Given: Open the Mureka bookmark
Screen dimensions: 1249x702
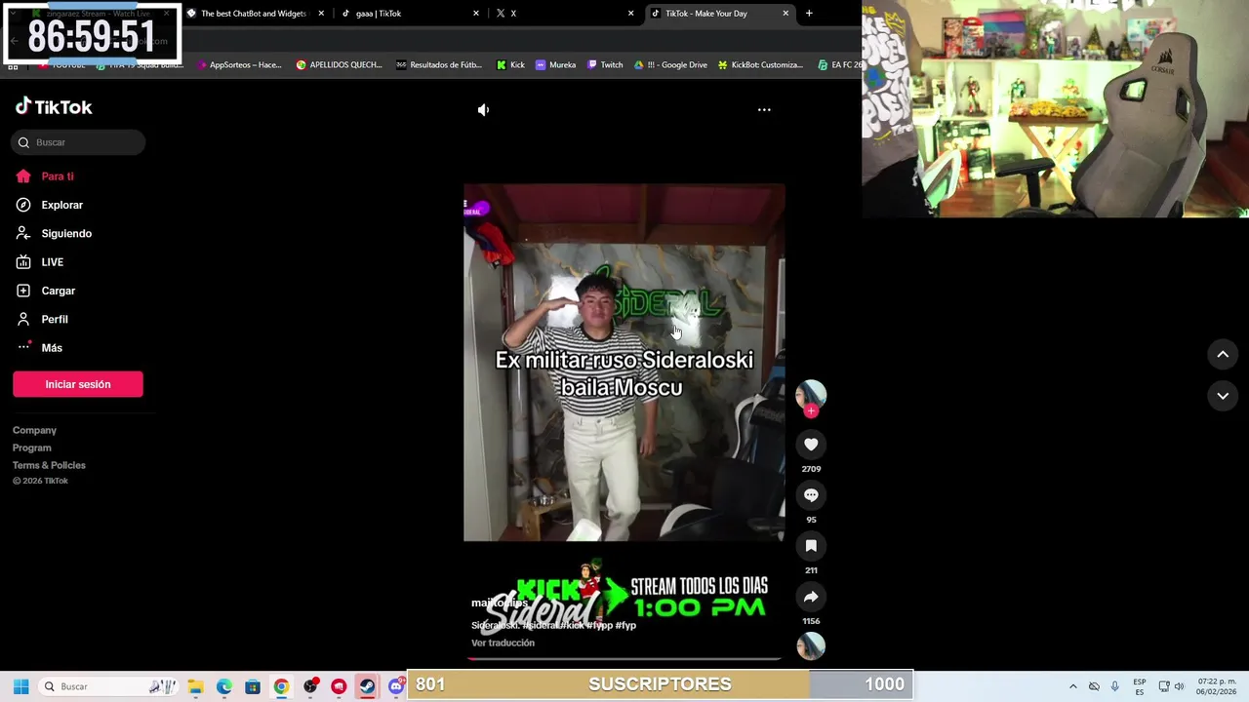Looking at the screenshot, I should click(x=556, y=65).
